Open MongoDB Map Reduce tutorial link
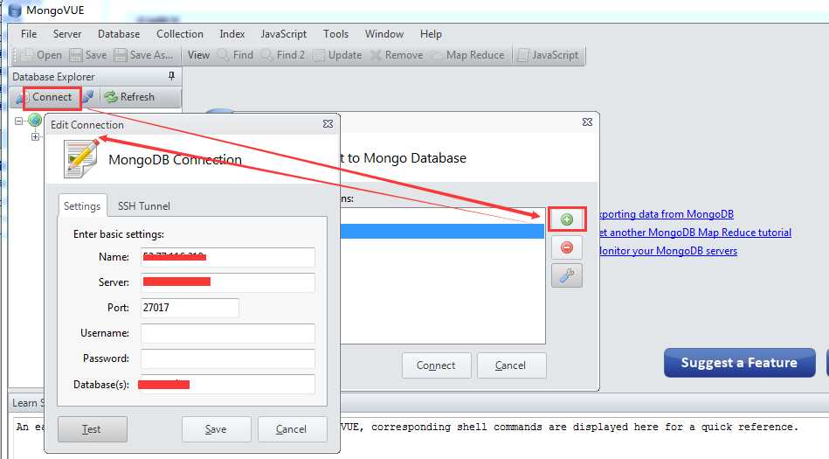829x459 pixels. pyautogui.click(x=695, y=233)
